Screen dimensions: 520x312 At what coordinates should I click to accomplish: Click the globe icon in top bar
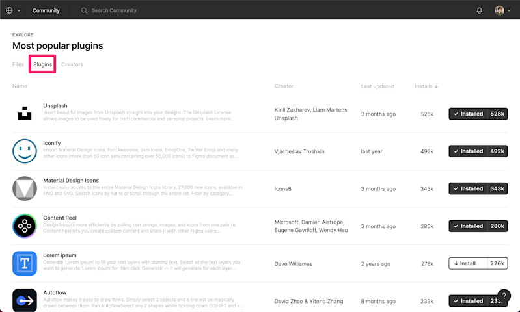9,10
